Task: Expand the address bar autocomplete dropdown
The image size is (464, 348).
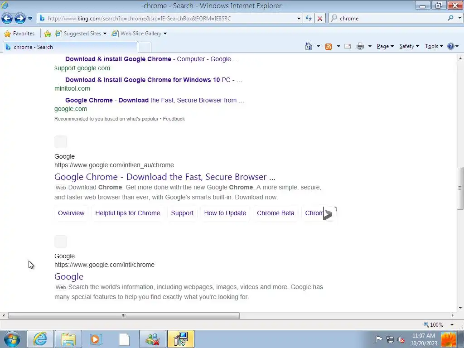Action: tap(299, 18)
